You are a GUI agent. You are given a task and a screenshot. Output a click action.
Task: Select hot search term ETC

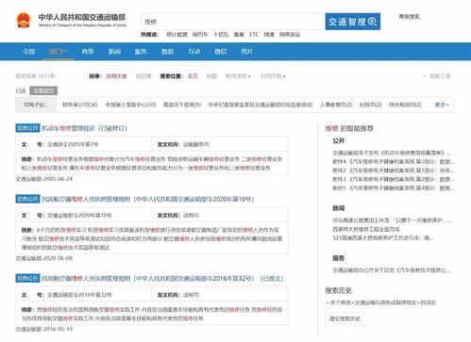click(x=254, y=35)
